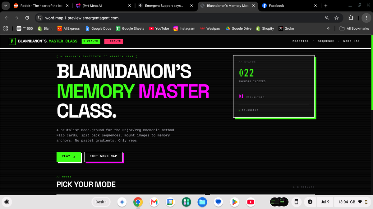The height and width of the screenshot is (209, 373).
Task: Bookmark this page with the star icon
Action: [x=337, y=18]
